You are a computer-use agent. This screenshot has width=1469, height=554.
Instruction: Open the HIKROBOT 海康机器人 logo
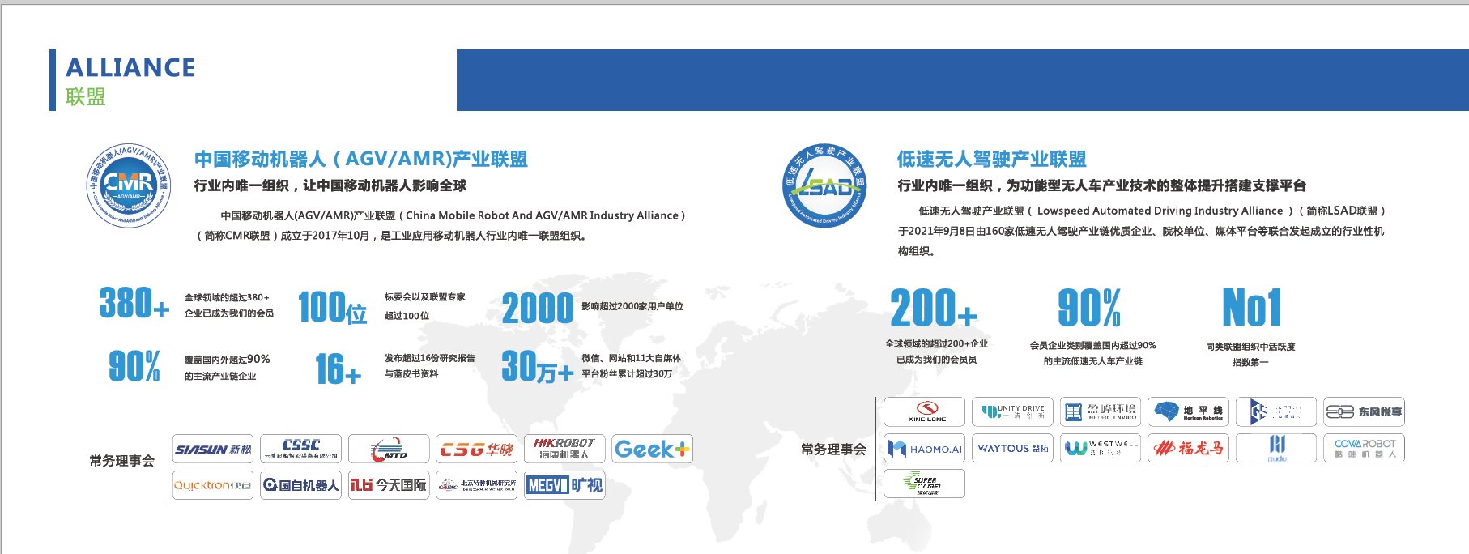[x=564, y=449]
